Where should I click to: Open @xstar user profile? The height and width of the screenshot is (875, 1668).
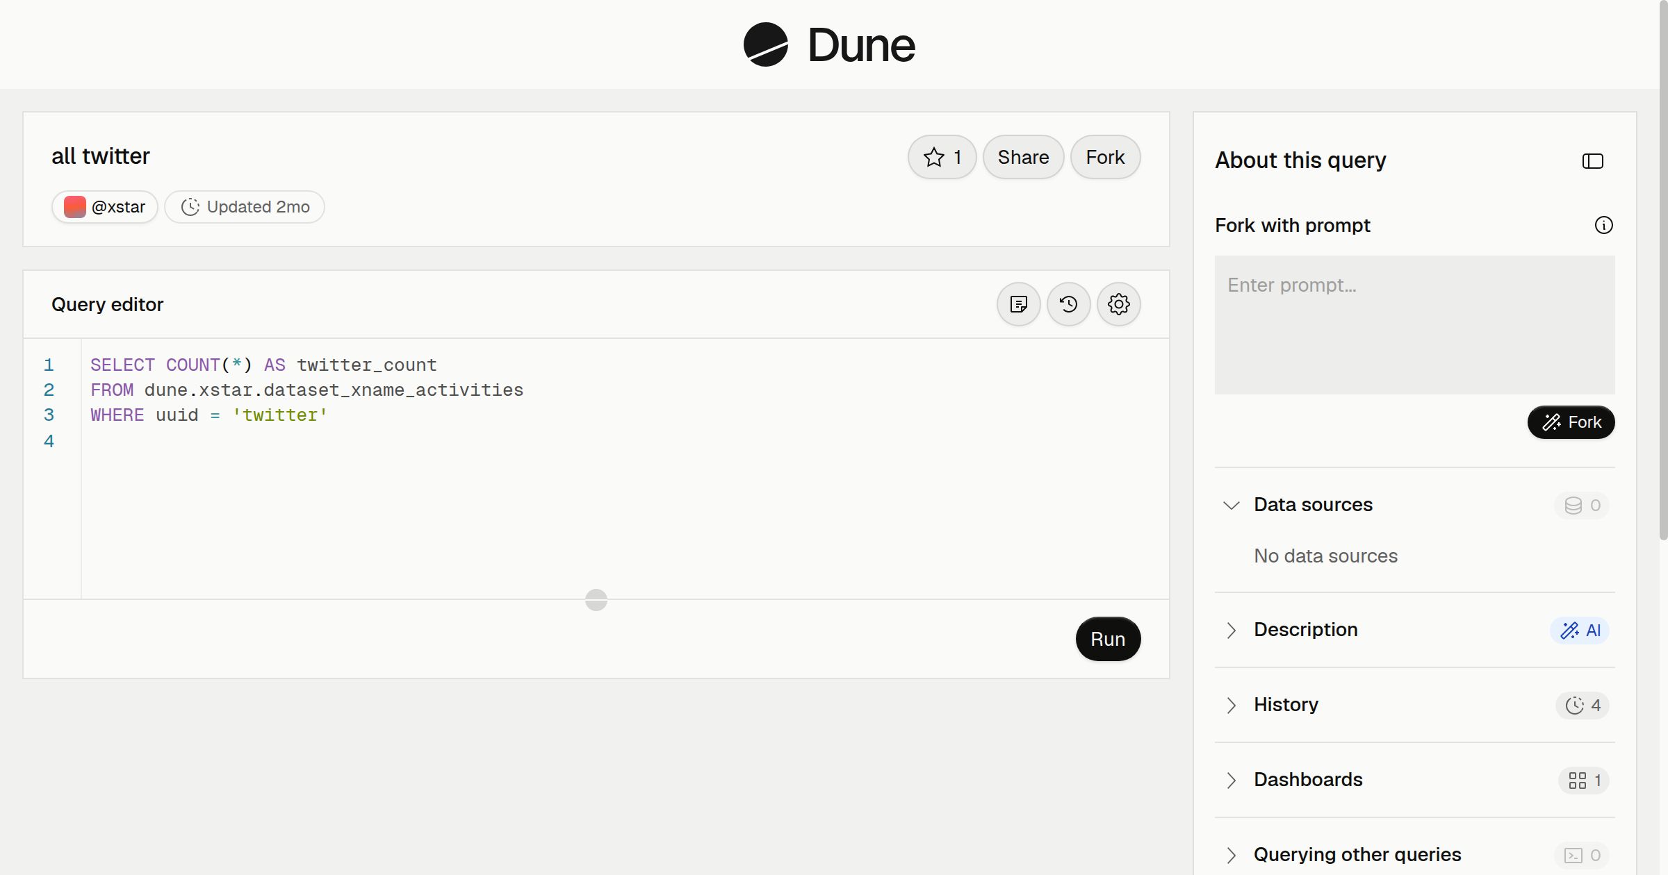point(105,207)
